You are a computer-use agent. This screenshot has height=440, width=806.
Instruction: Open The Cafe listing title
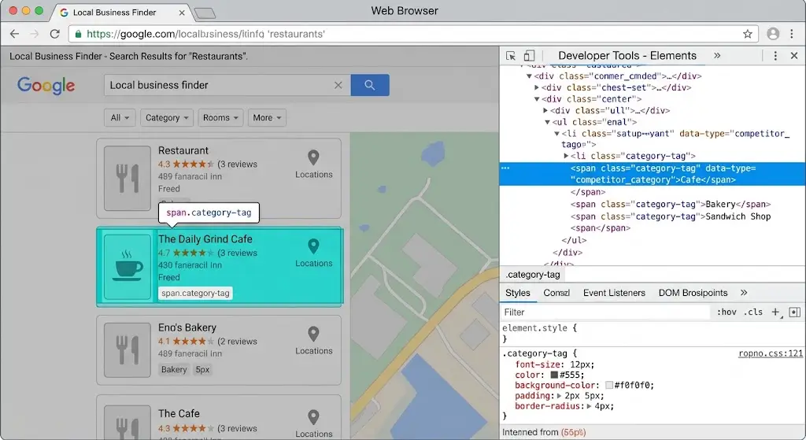(179, 413)
